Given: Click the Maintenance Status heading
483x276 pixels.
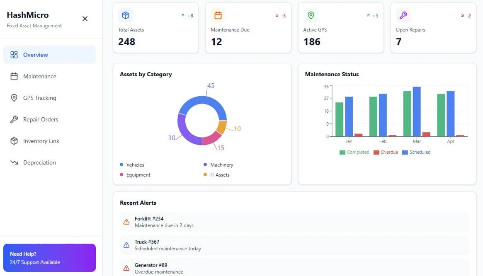Looking at the screenshot, I should click(332, 74).
